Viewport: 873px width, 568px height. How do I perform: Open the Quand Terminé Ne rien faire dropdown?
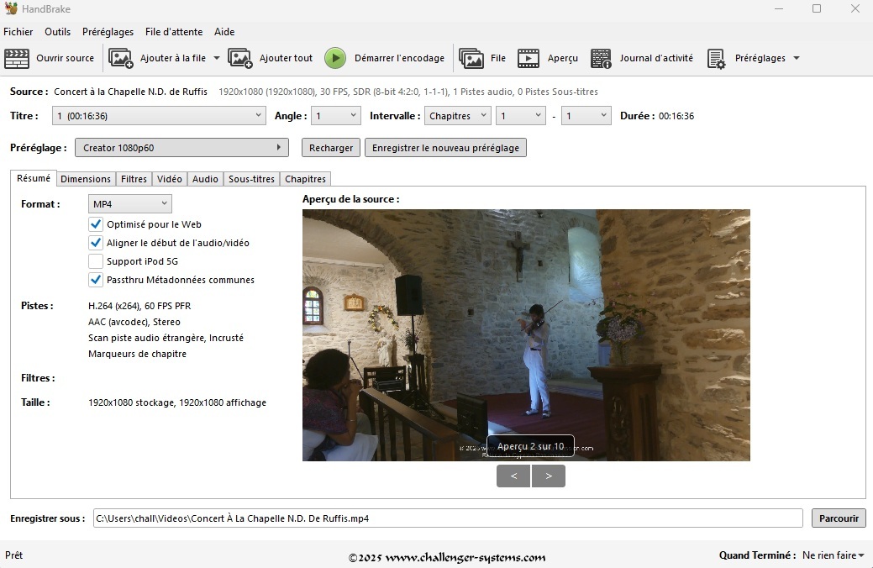coord(833,555)
